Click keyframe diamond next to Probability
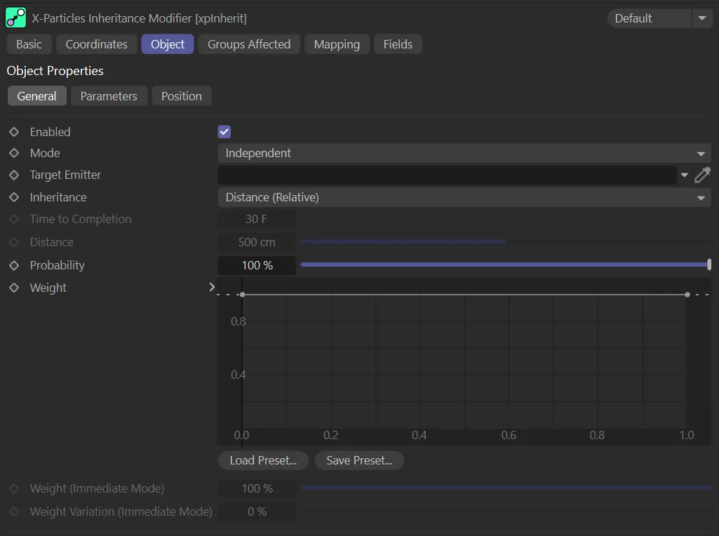Viewport: 719px width, 536px height. (x=14, y=265)
